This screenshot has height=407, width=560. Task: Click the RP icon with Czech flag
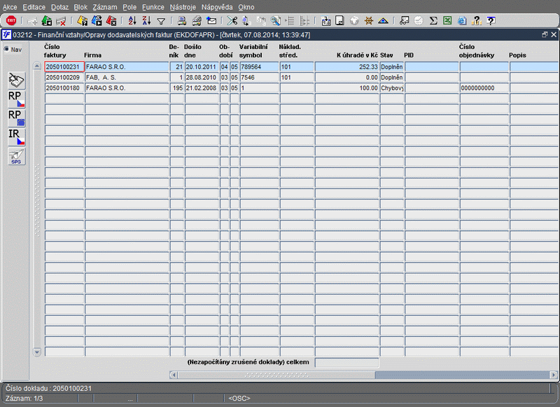coord(16,99)
